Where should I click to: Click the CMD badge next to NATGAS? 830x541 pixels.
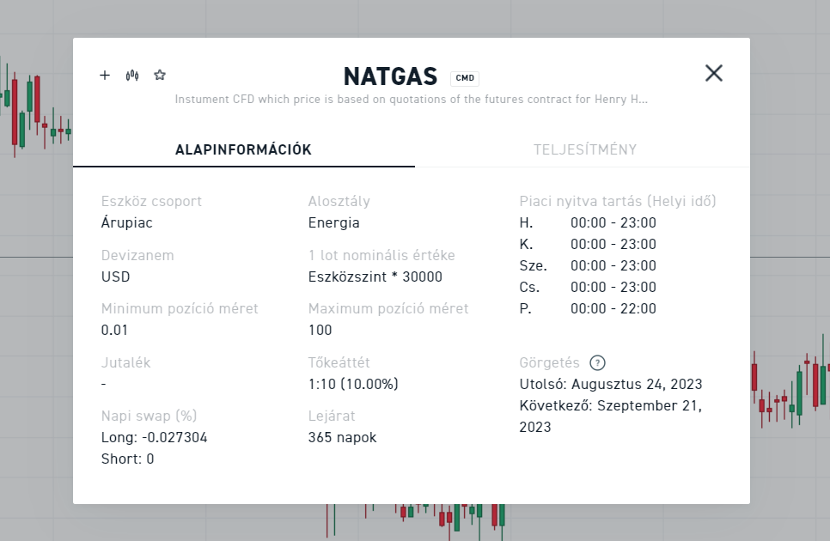[x=465, y=78]
